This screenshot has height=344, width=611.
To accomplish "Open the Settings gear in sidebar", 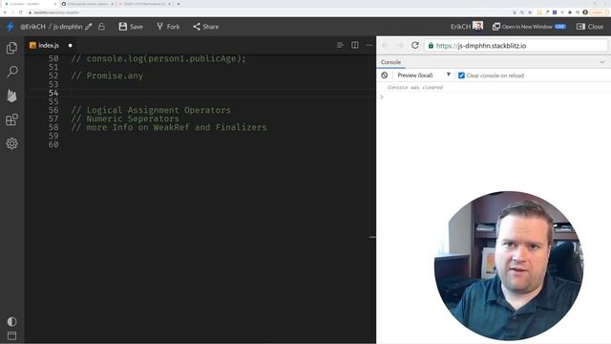I will tap(12, 143).
